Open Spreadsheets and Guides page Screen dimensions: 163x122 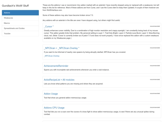pos(21,28)
